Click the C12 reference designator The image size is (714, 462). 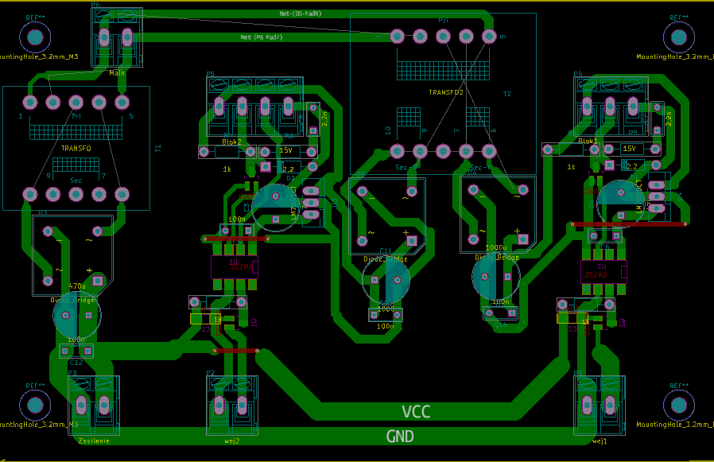pos(76,363)
